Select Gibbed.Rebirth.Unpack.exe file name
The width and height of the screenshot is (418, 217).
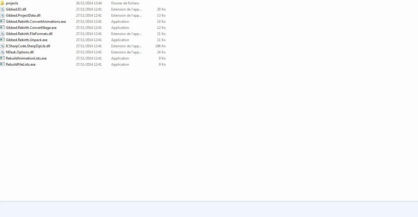coord(27,40)
